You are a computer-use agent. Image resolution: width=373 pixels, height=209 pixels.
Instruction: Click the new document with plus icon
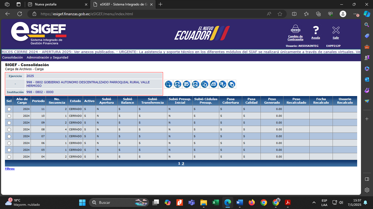(168, 84)
